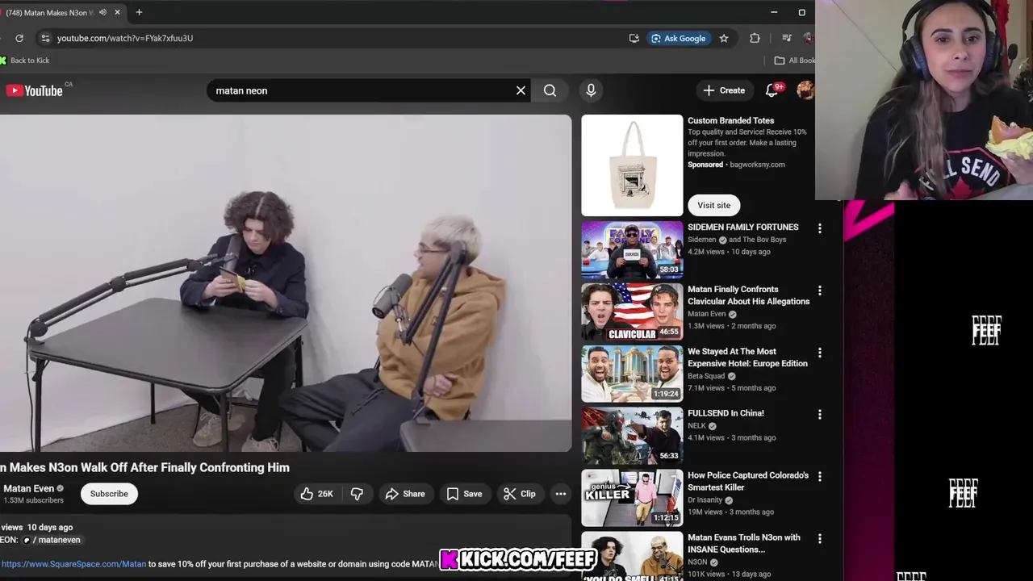Click the 1.53M subscribers text
Image resolution: width=1033 pixels, height=581 pixels.
[33, 500]
